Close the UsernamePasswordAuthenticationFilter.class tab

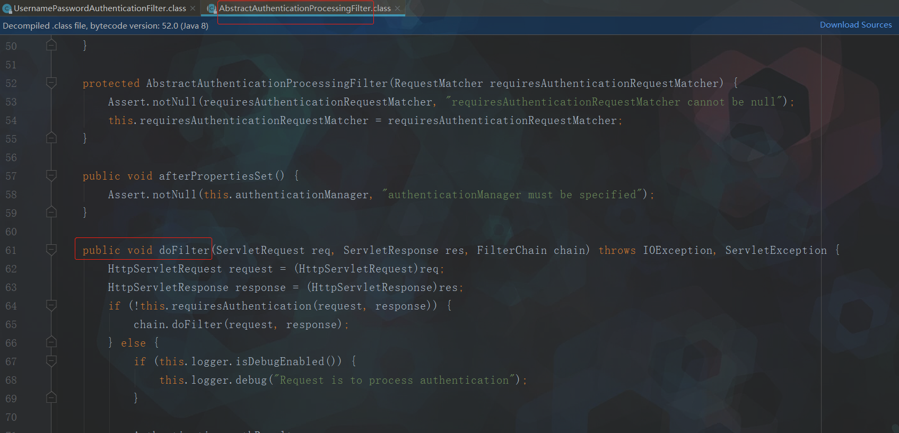193,8
